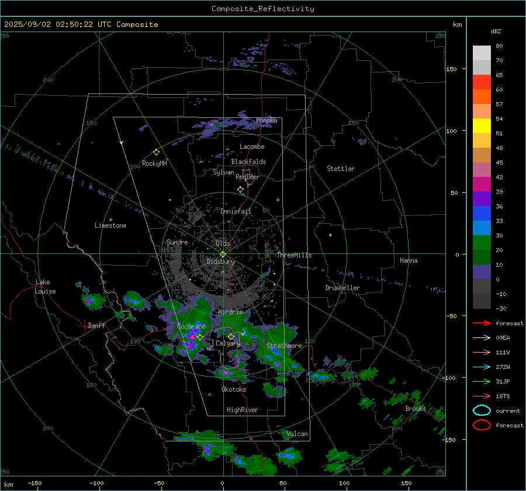The width and height of the screenshot is (526, 491).
Task: Click the orange 111V arrow icon
Action: click(x=482, y=352)
